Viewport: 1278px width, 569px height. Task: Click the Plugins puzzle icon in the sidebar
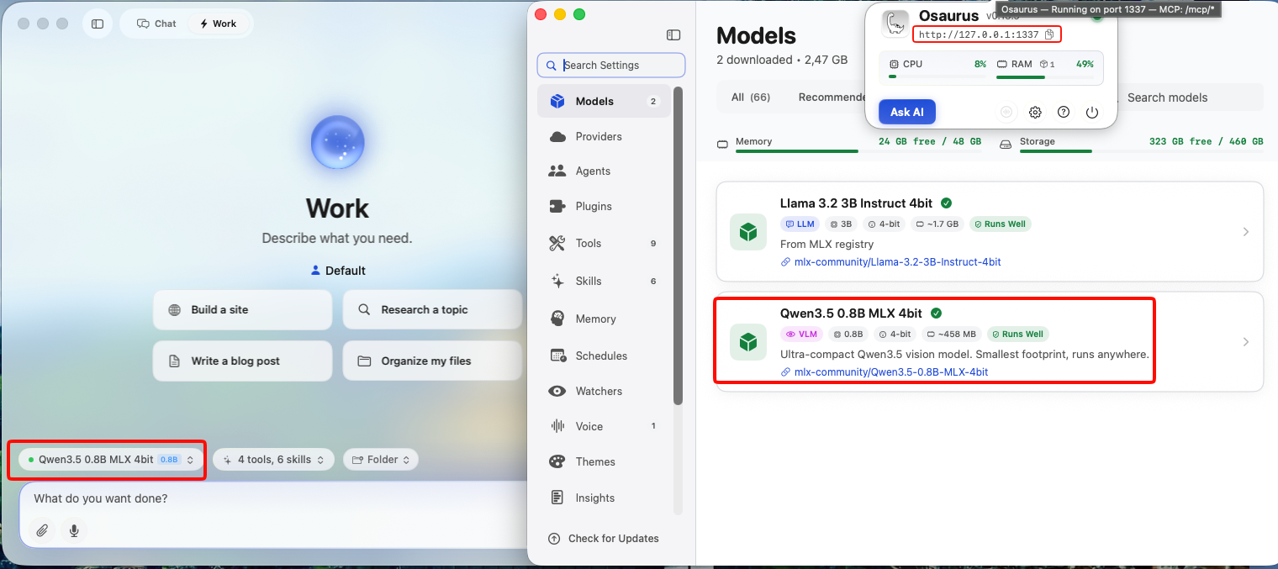[557, 206]
